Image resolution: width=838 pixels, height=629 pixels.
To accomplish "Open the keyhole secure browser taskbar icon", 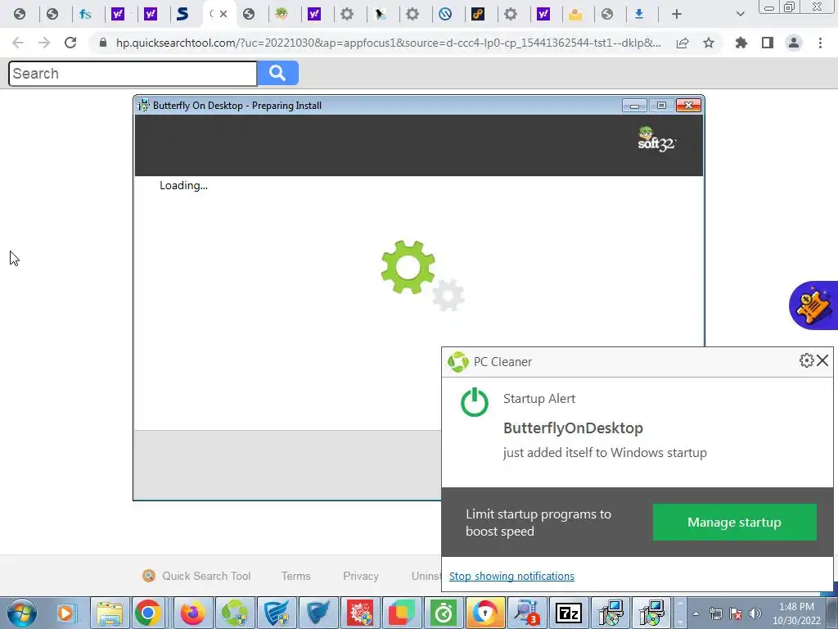I will pos(485,613).
